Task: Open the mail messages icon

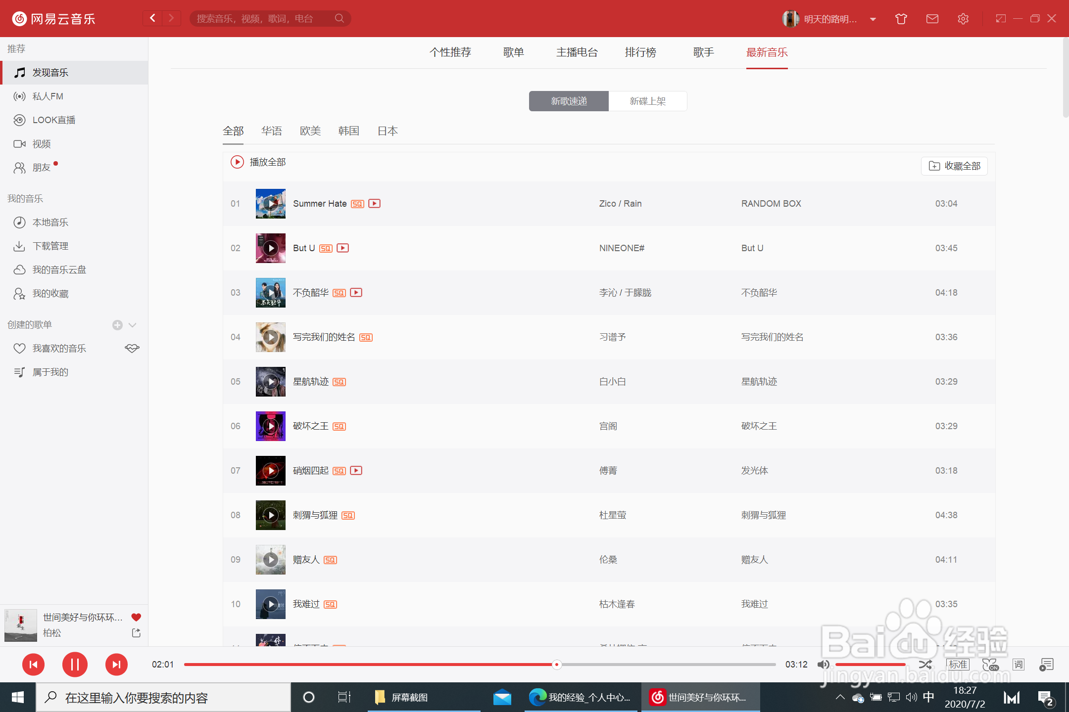Action: (x=932, y=19)
